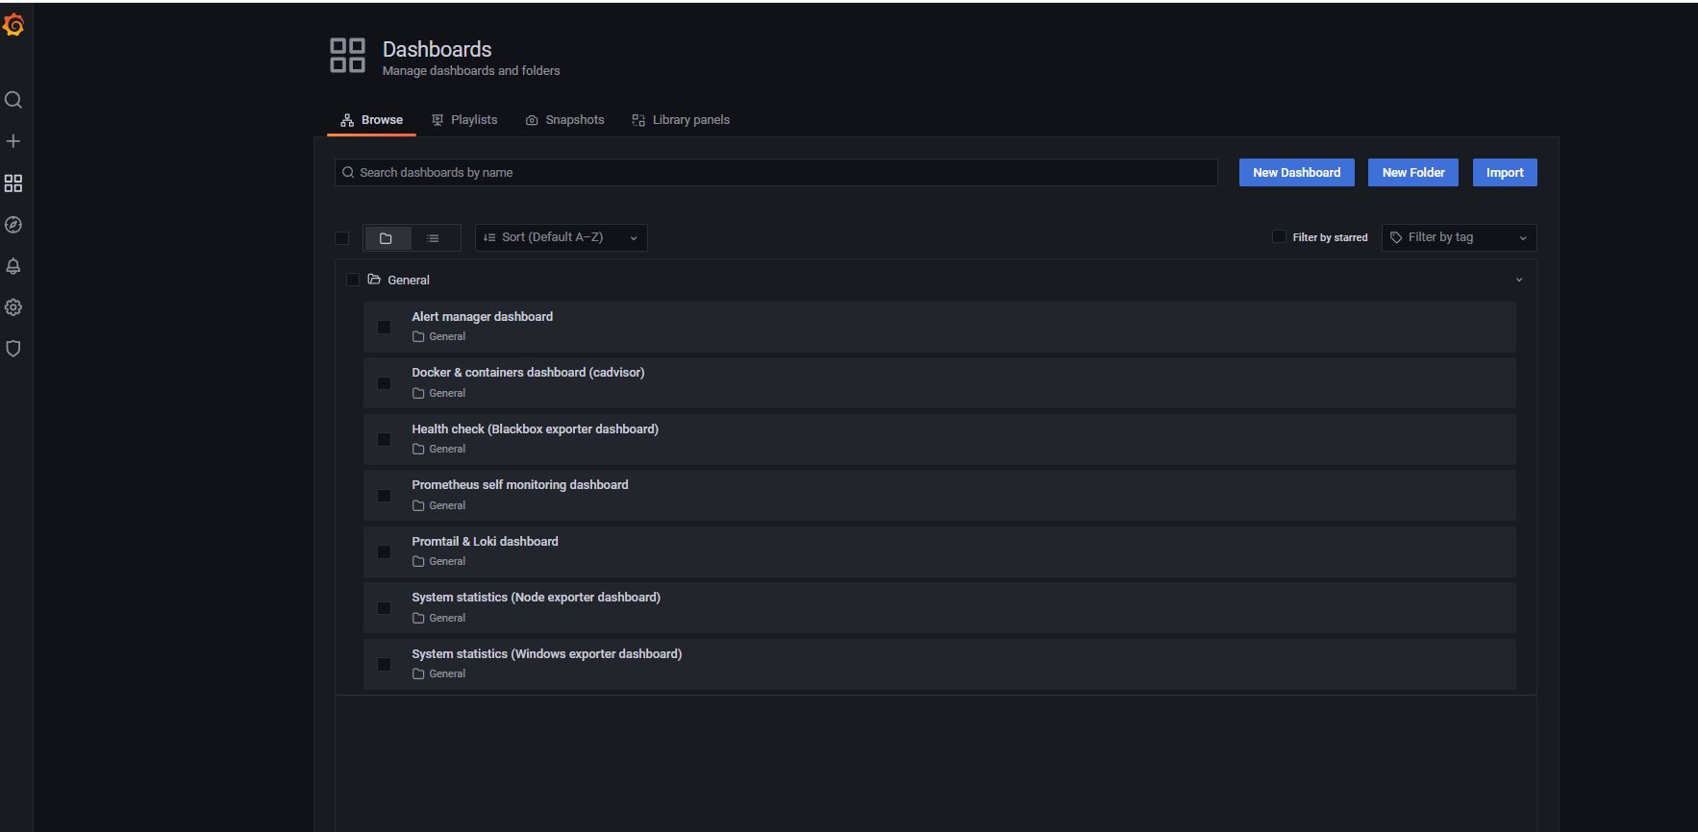The height and width of the screenshot is (832, 1698).
Task: Check the Docker & containers dashboard checkbox
Action: point(384,383)
